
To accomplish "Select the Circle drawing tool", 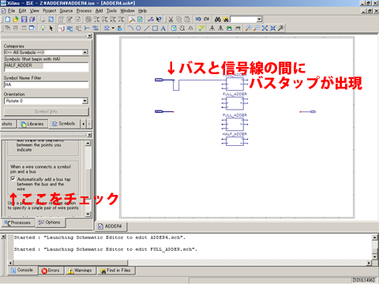I will 138,28.
